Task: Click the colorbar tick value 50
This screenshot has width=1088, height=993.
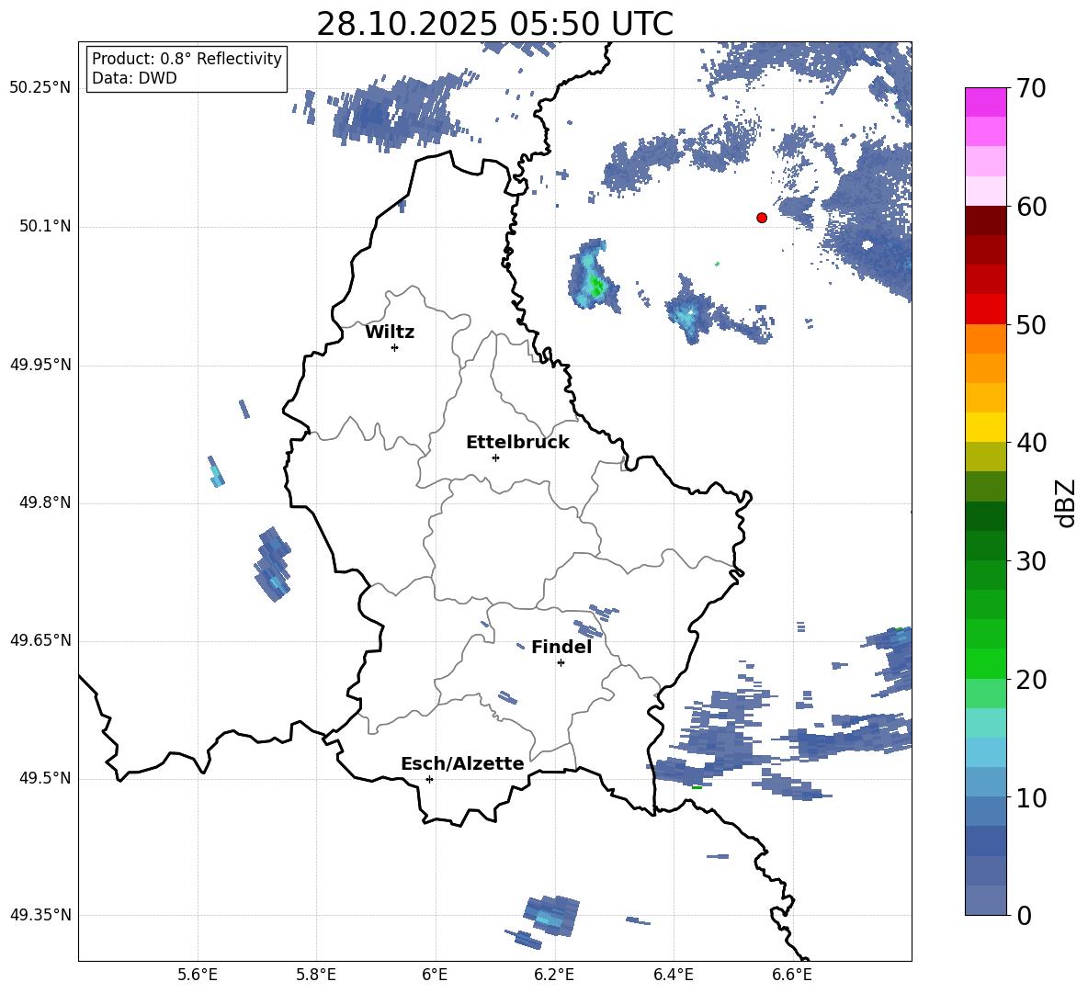Action: 1031,324
